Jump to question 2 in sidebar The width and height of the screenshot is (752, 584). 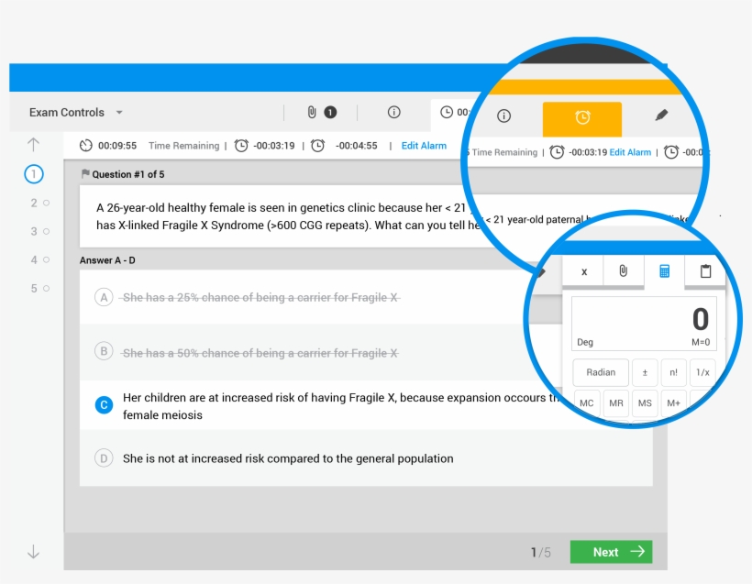[x=35, y=204]
